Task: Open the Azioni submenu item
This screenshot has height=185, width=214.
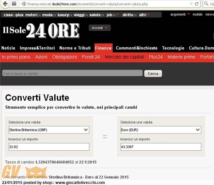Action: click(x=41, y=57)
